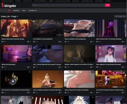Focus the search input field
Viewport: 127px width, 104px height.
click(x=68, y=5)
